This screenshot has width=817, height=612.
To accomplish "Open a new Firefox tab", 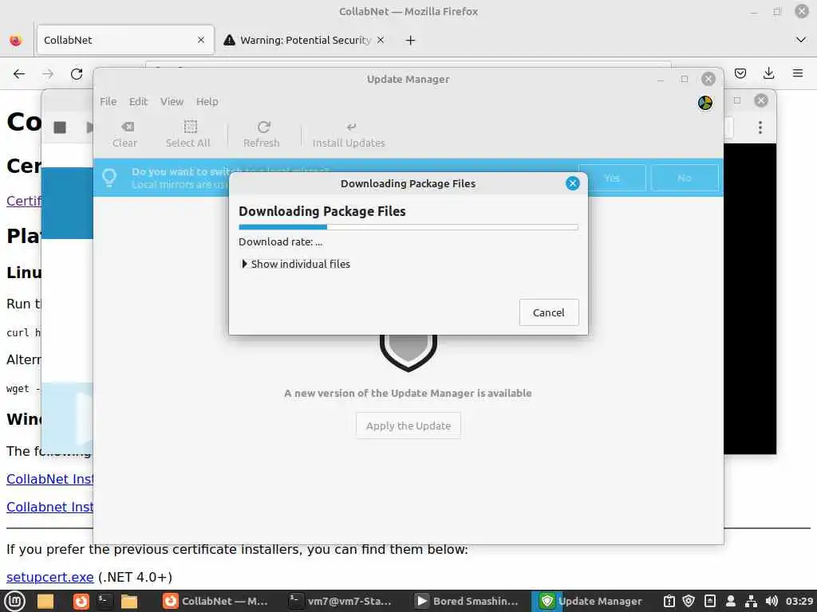I will pyautogui.click(x=410, y=40).
